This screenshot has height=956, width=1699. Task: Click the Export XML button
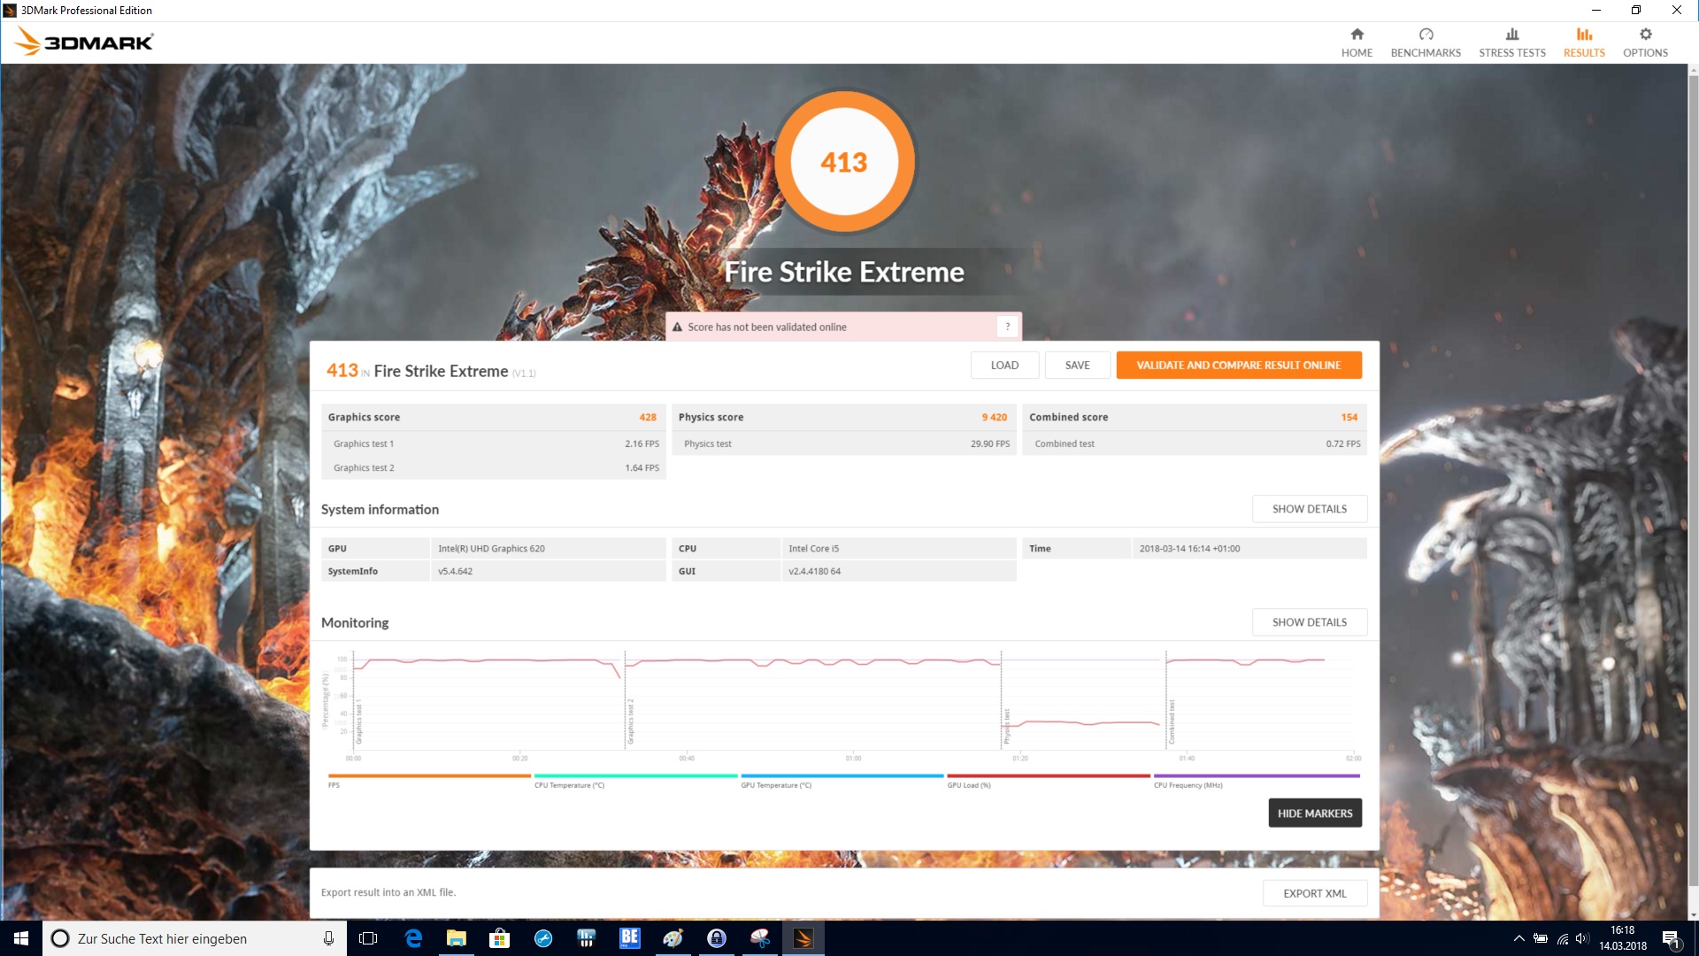[x=1314, y=893]
